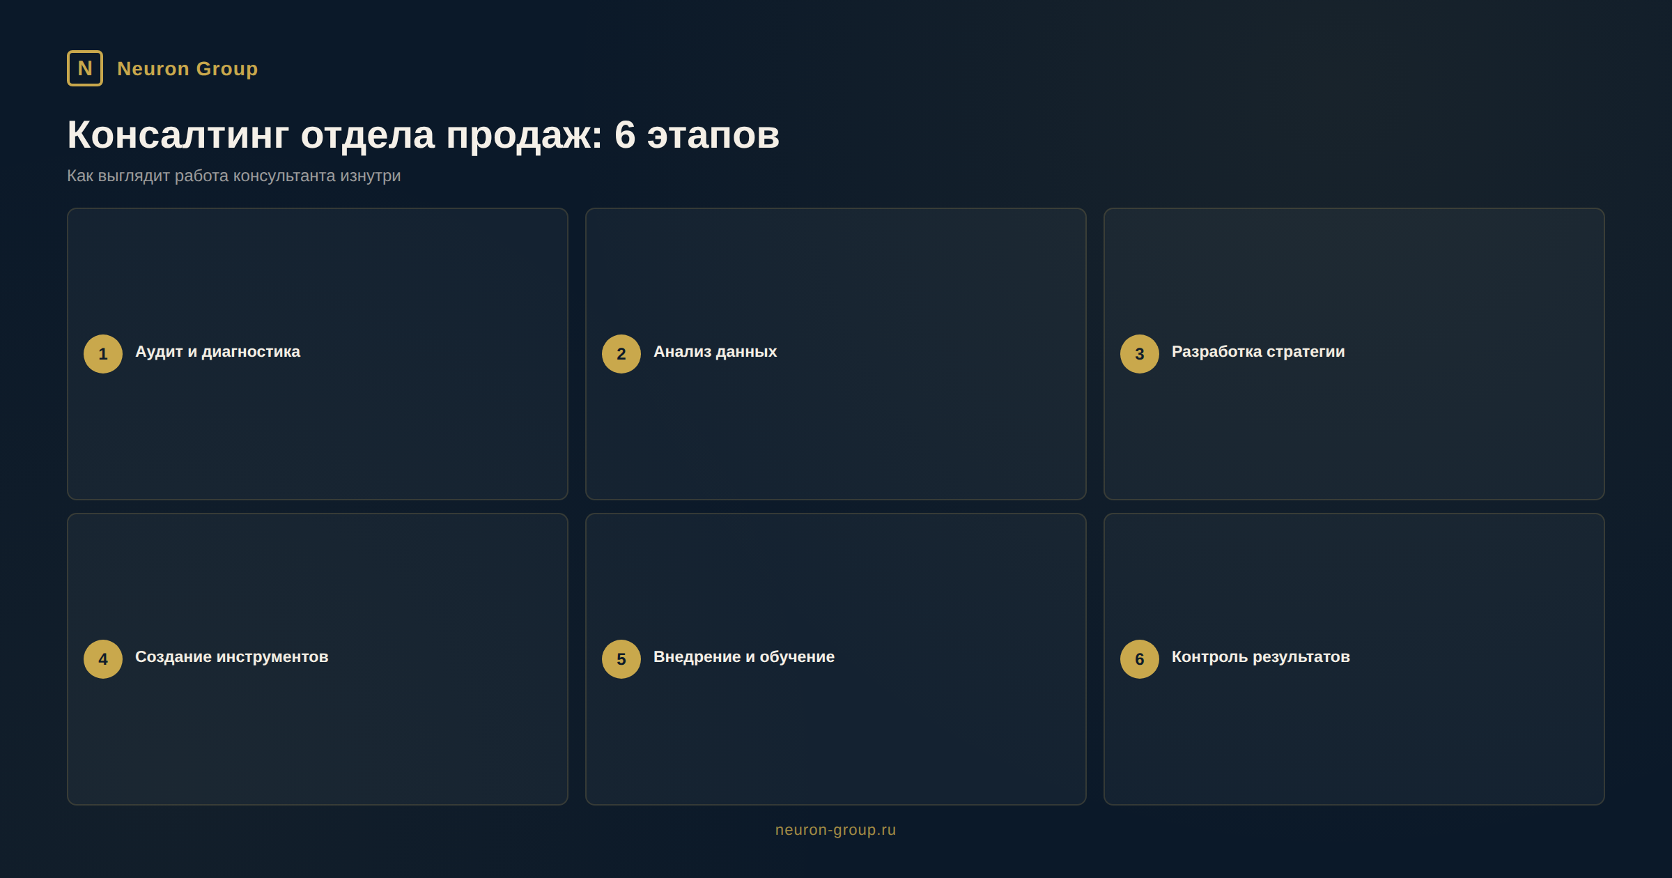Image resolution: width=1672 pixels, height=878 pixels.
Task: Select the text Внедрение и обучение
Action: tap(744, 657)
